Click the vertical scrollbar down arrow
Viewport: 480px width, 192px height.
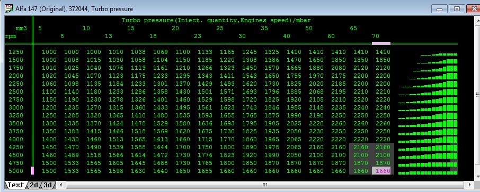tap(477, 177)
